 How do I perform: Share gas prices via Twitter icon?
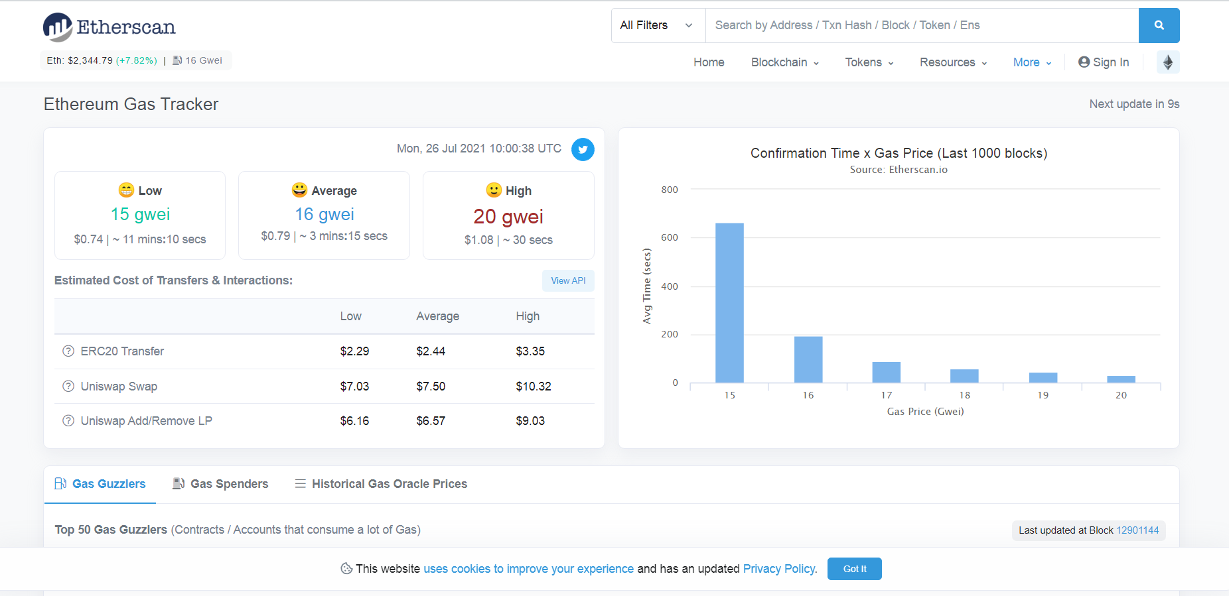point(583,149)
